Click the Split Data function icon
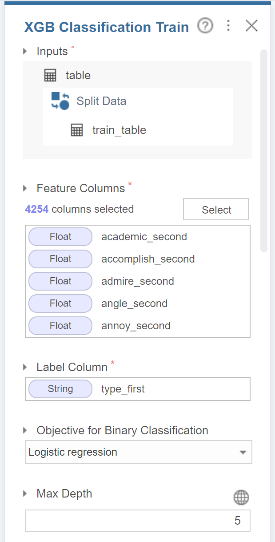275x542 pixels. click(x=60, y=101)
